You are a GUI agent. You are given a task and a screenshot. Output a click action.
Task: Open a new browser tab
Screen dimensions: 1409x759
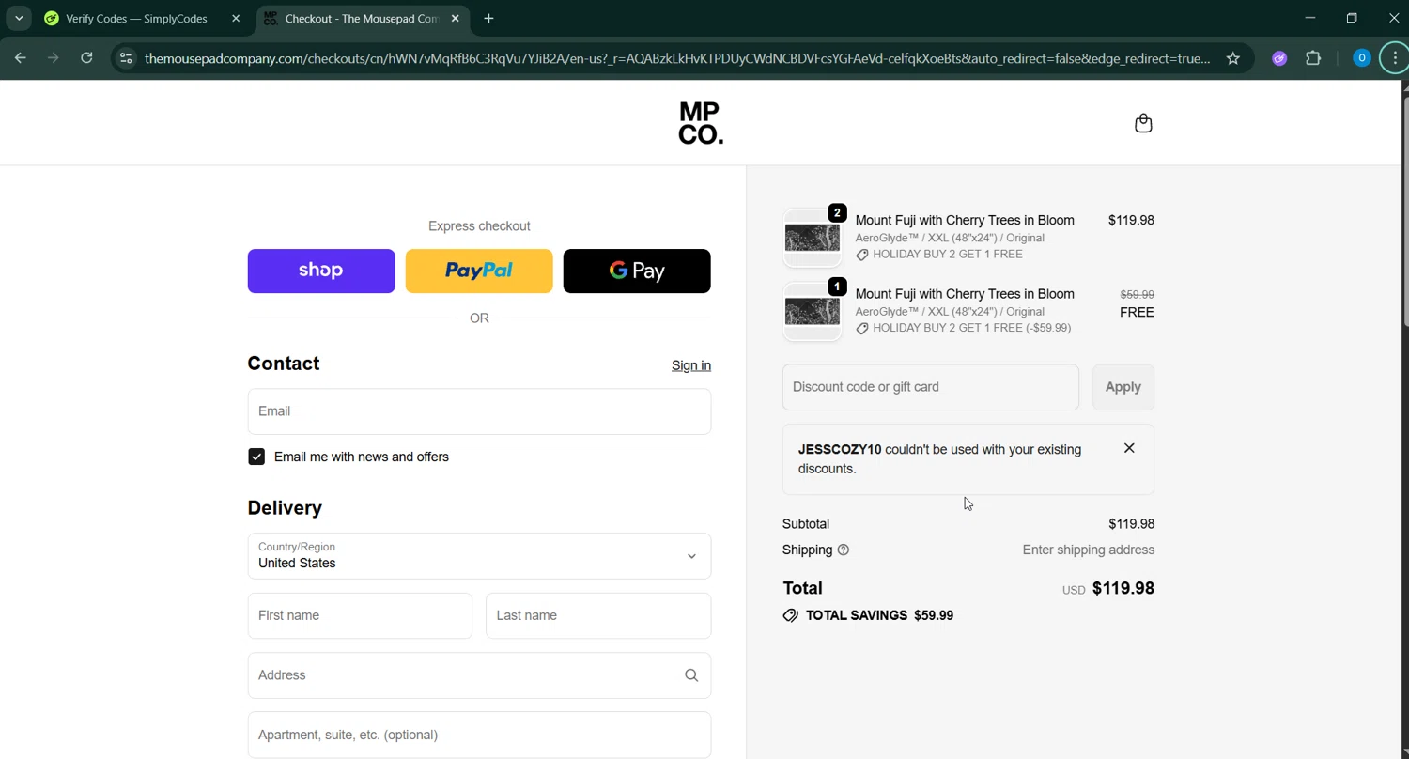click(488, 18)
